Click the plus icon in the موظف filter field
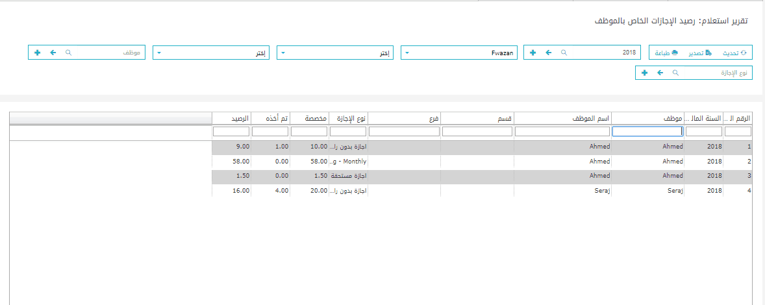 coord(37,53)
